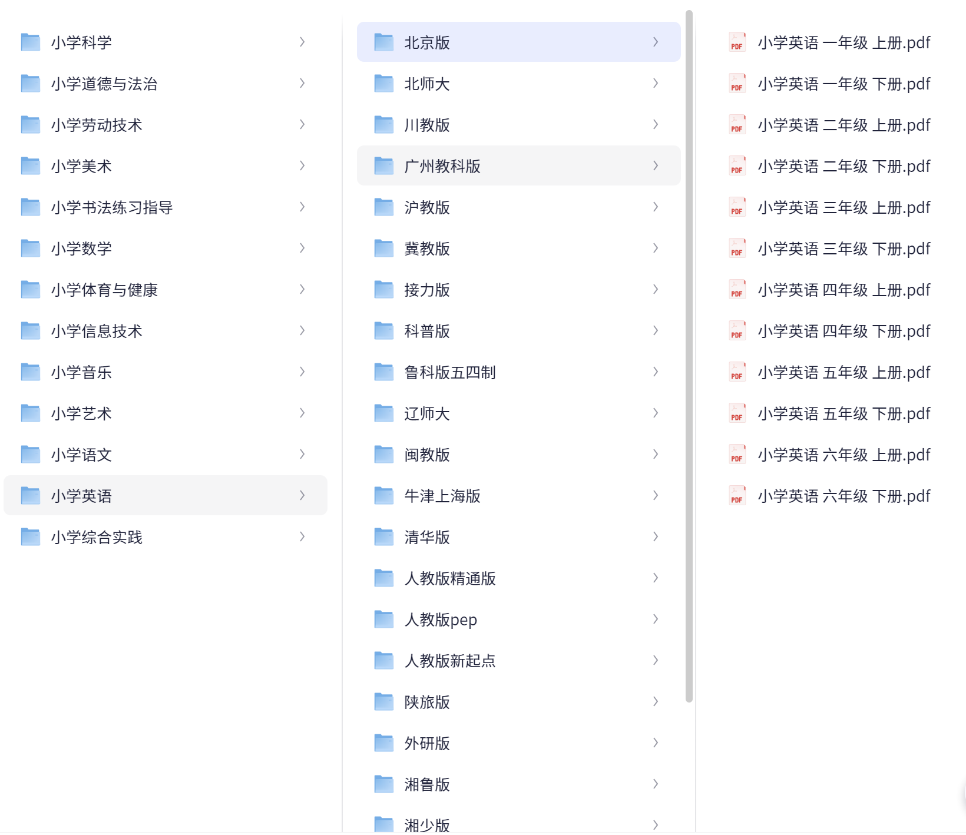Click the middle column vertical scrollbar
The width and height of the screenshot is (966, 835).
pos(689,356)
